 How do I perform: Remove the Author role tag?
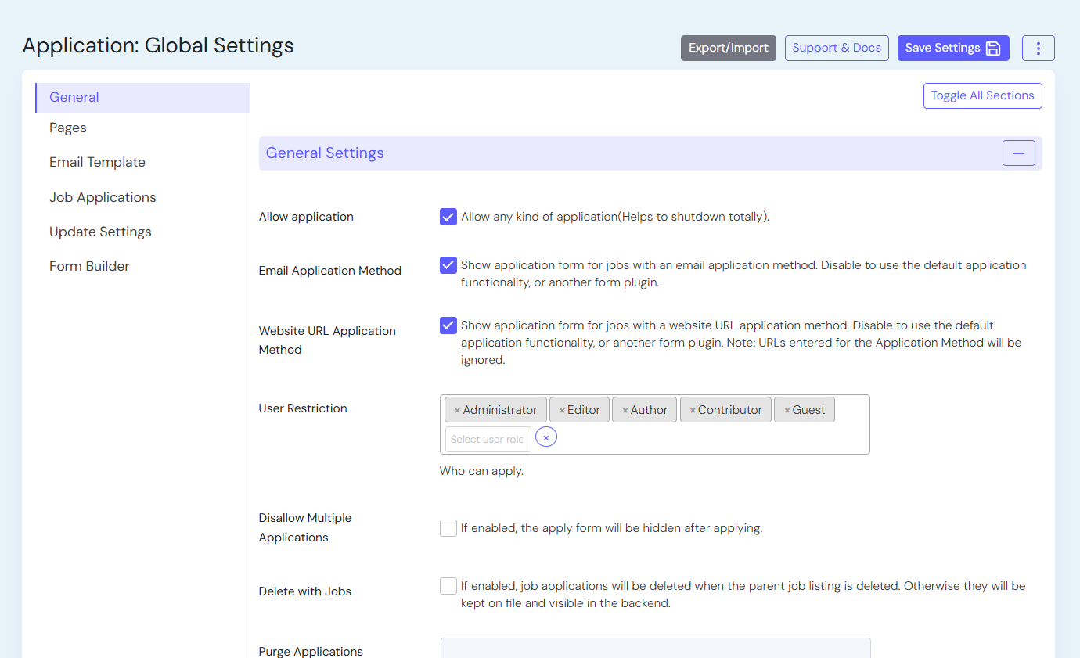click(x=625, y=411)
